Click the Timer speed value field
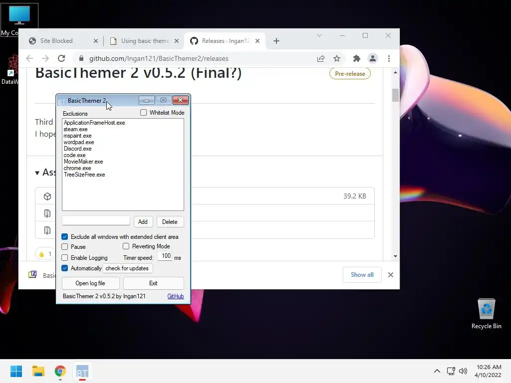 [x=166, y=256]
